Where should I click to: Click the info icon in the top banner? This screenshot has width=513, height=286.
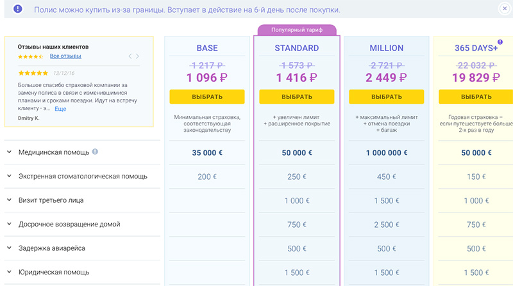[17, 10]
